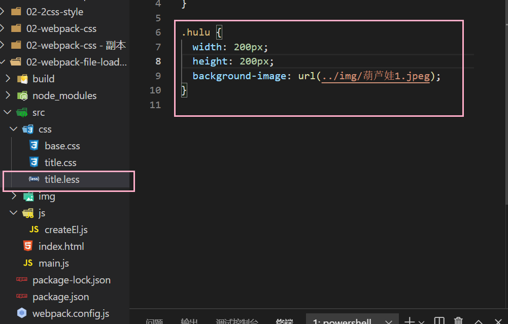Screen dimensions: 508x324
Task: Click the .hulu selector text
Action: tap(196, 33)
